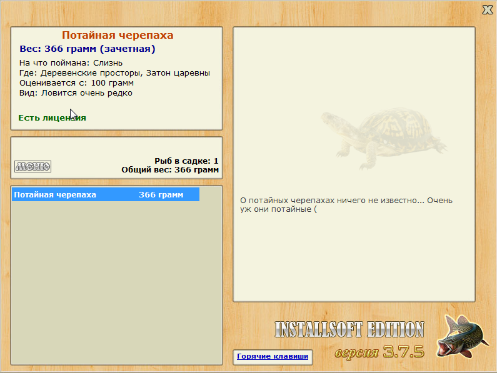Click the версия 3.7.5 label
497x373 pixels.
tap(379, 352)
